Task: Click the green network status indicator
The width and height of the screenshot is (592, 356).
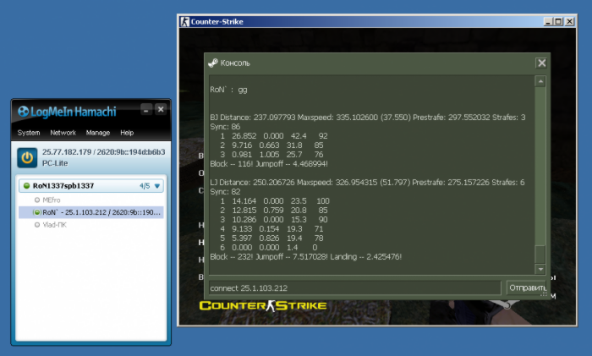Action: click(x=26, y=186)
